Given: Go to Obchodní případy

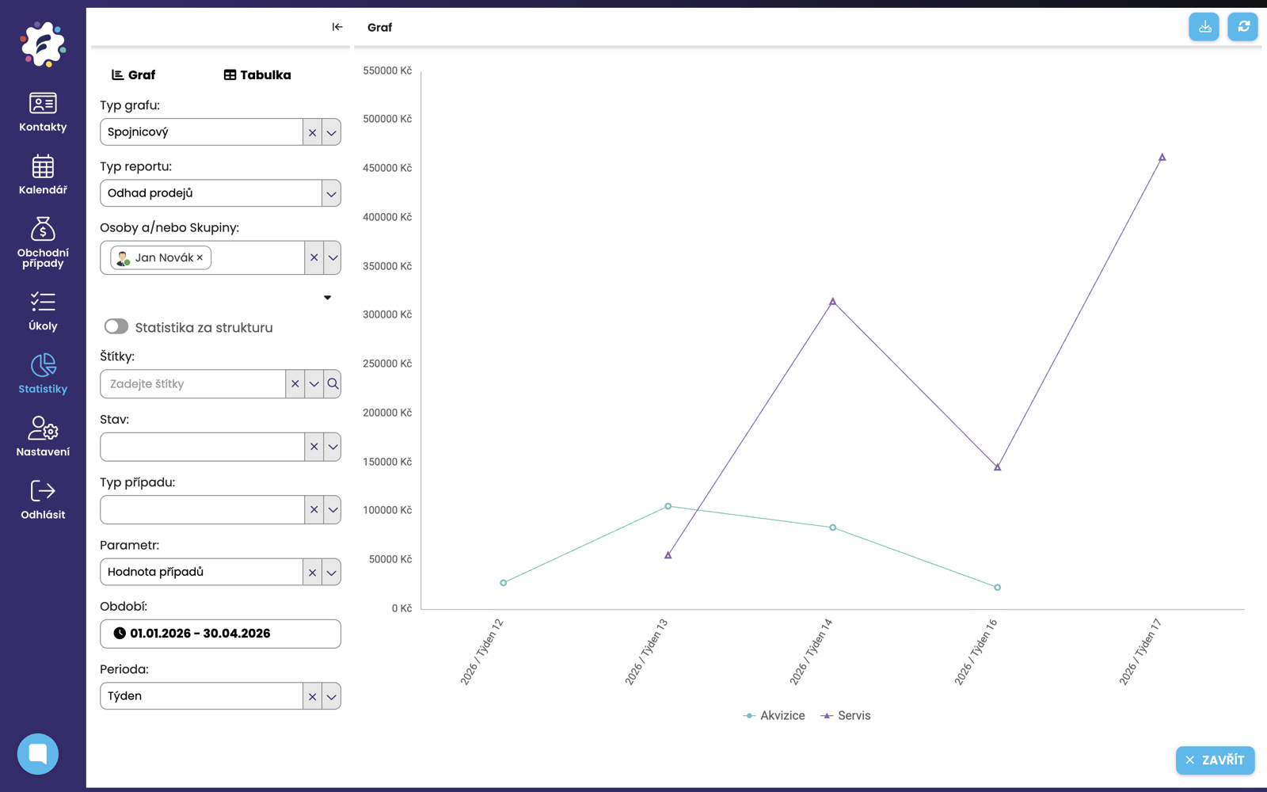Looking at the screenshot, I should tap(43, 242).
